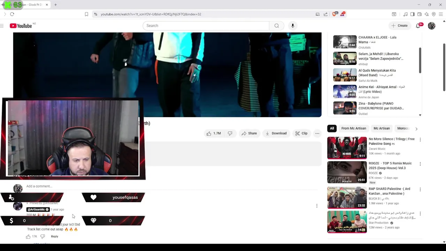The height and width of the screenshot is (251, 446).
Task: Toggle the browser sidebar panel icon
Action: coord(412,14)
